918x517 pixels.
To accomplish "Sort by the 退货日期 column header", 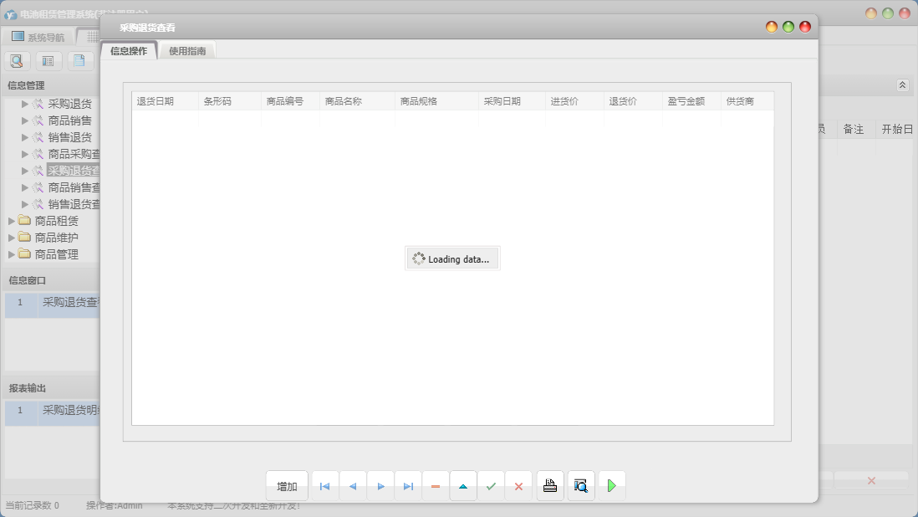I will click(156, 101).
